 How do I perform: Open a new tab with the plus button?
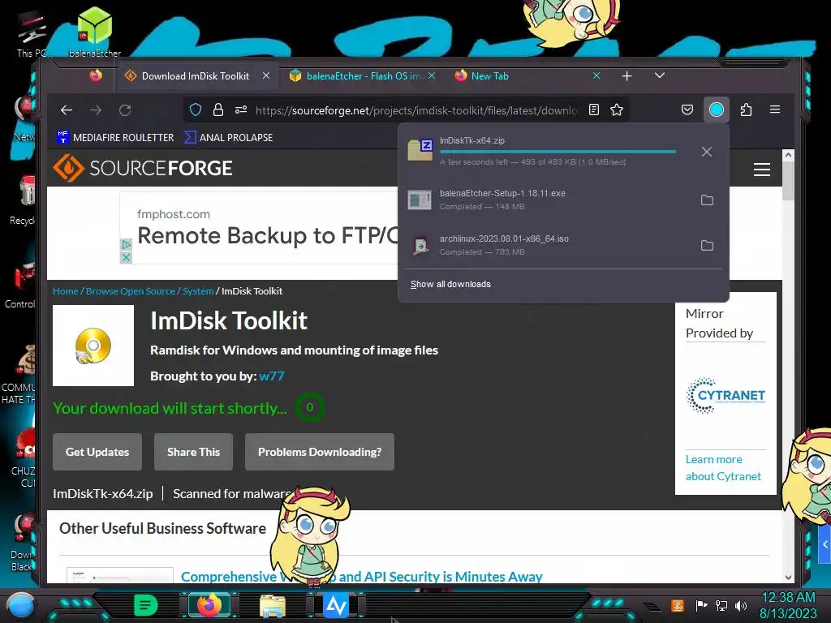point(627,76)
